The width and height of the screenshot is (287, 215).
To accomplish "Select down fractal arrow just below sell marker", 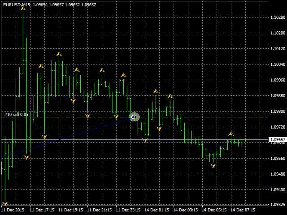I will point(145,141).
